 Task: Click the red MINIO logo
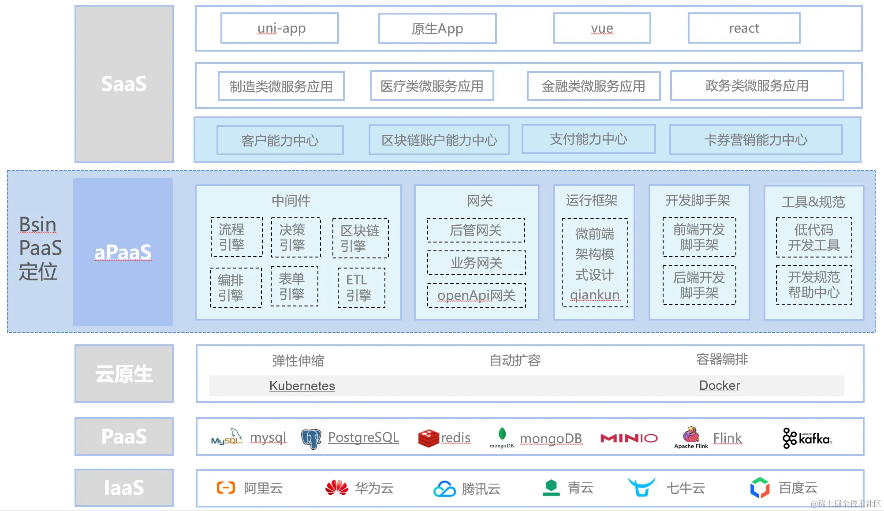pos(629,438)
